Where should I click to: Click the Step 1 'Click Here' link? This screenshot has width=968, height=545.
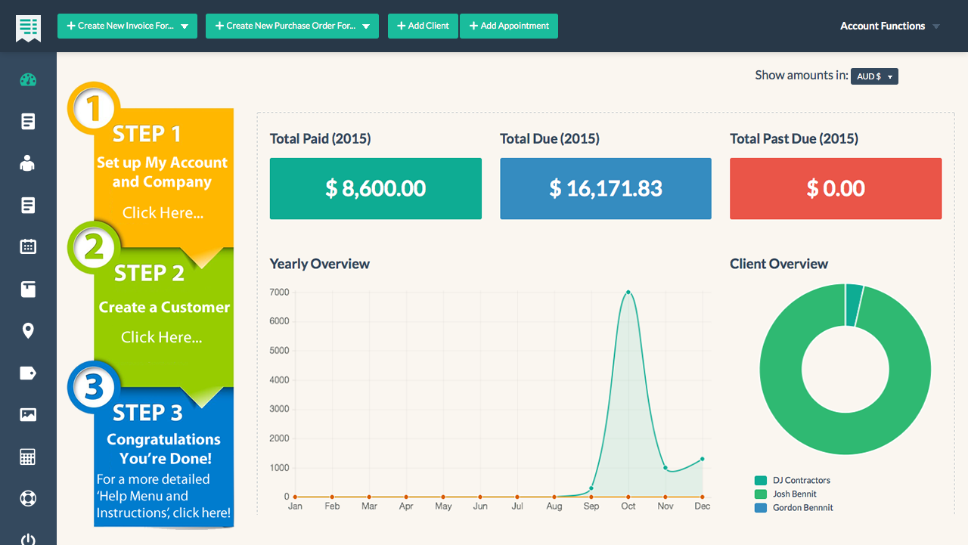click(163, 212)
